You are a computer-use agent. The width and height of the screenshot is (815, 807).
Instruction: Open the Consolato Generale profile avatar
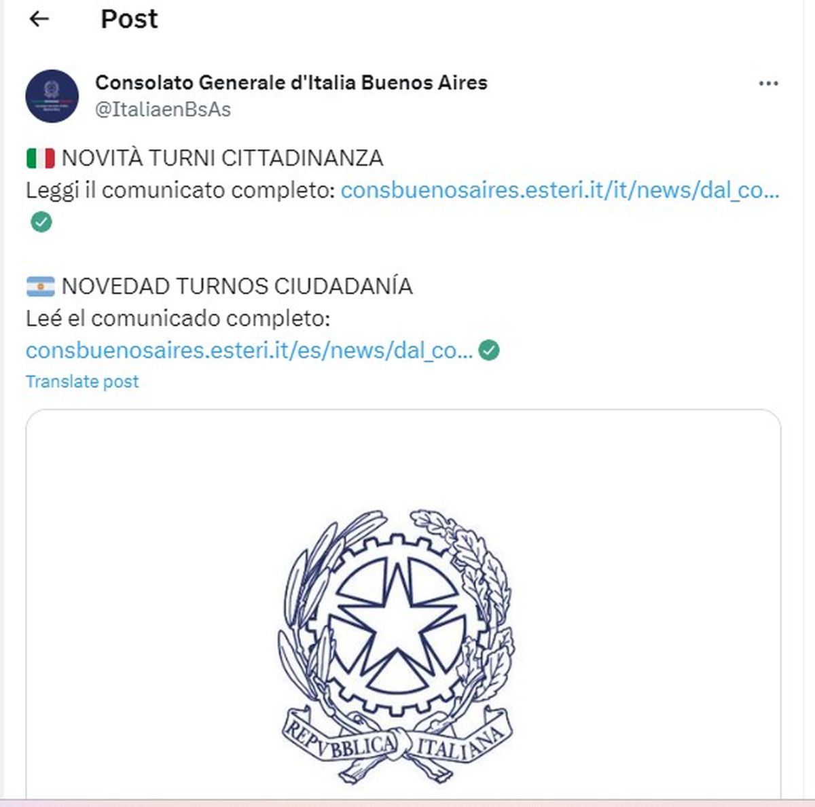[52, 96]
